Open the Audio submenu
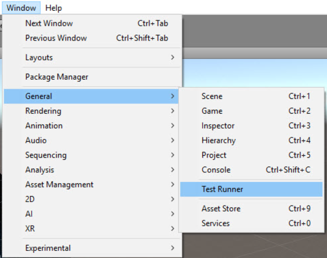This screenshot has height=258, width=327. pos(36,141)
